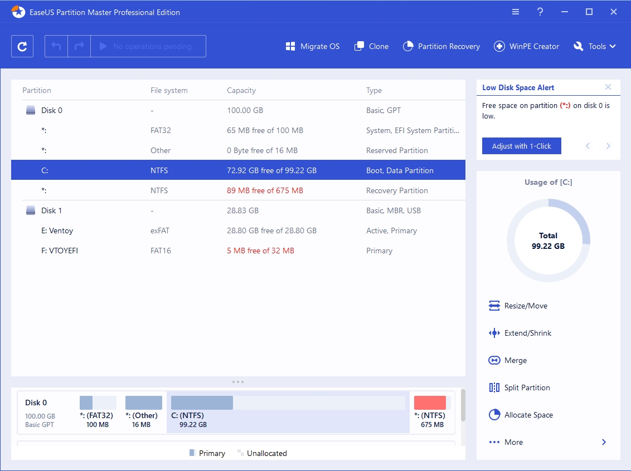Select the Recovery Partition row
The image size is (631, 471).
[x=238, y=190]
